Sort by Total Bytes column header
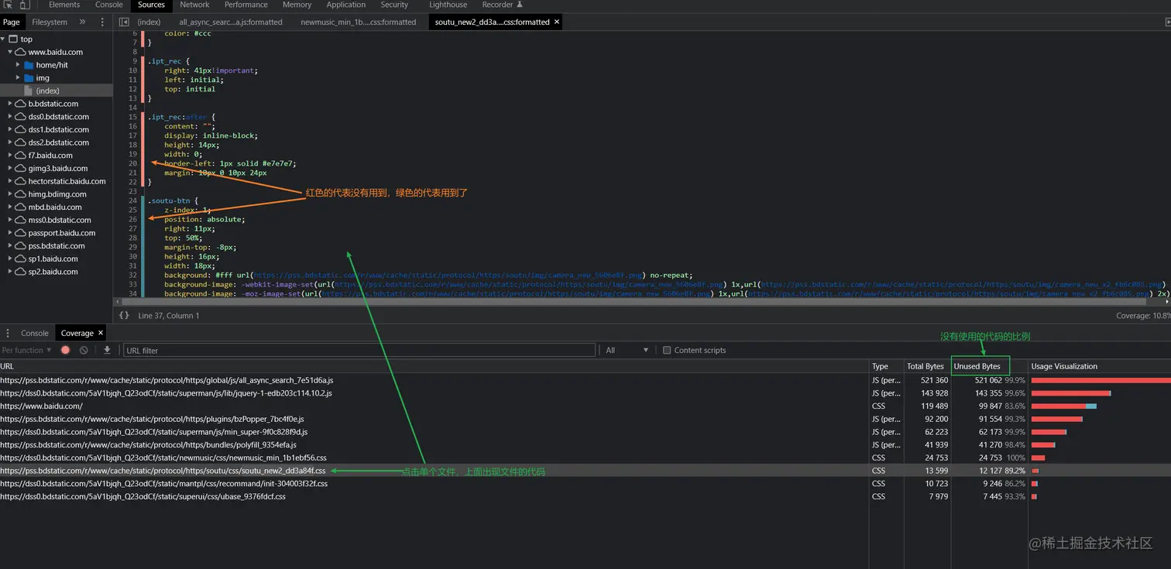The image size is (1171, 569). pos(927,366)
